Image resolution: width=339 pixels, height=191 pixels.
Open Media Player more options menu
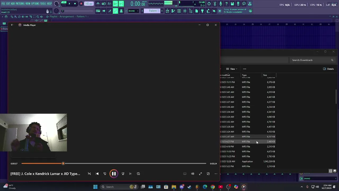point(216,174)
